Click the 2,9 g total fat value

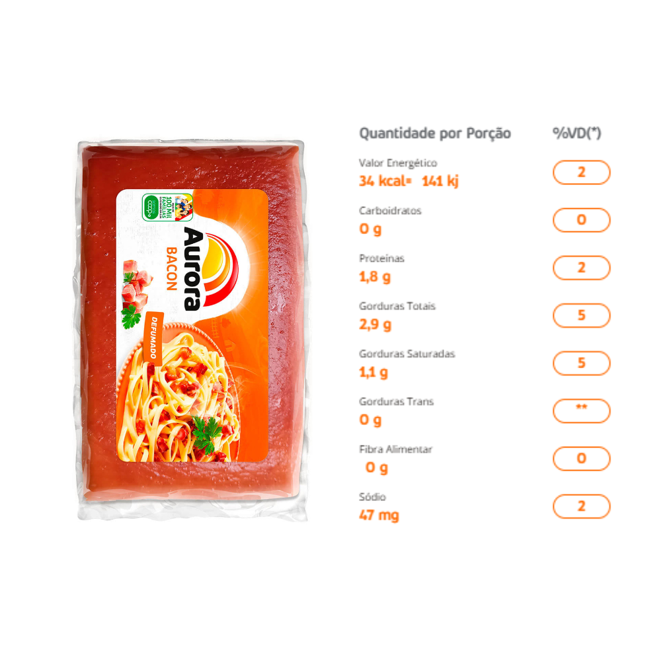coord(375,325)
